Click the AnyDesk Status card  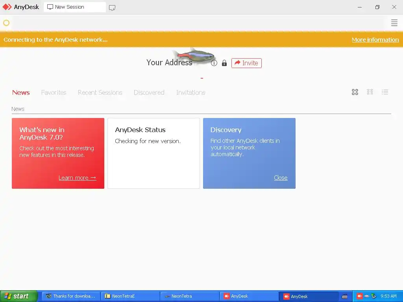[154, 153]
